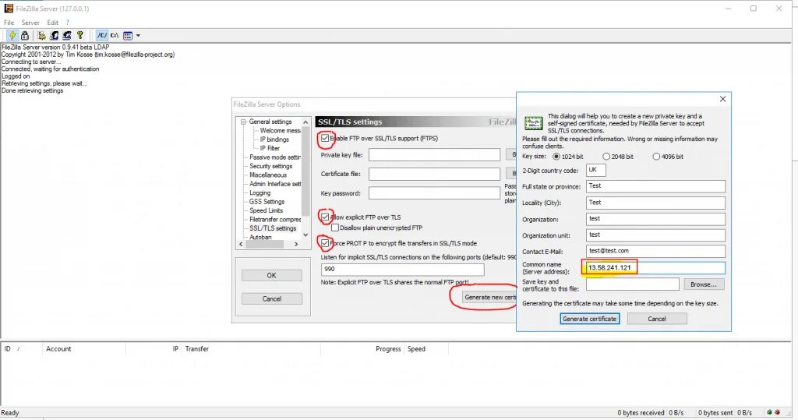The width and height of the screenshot is (798, 420).
Task: Toggle Force PROT P encryption checkbox
Action: coord(325,243)
